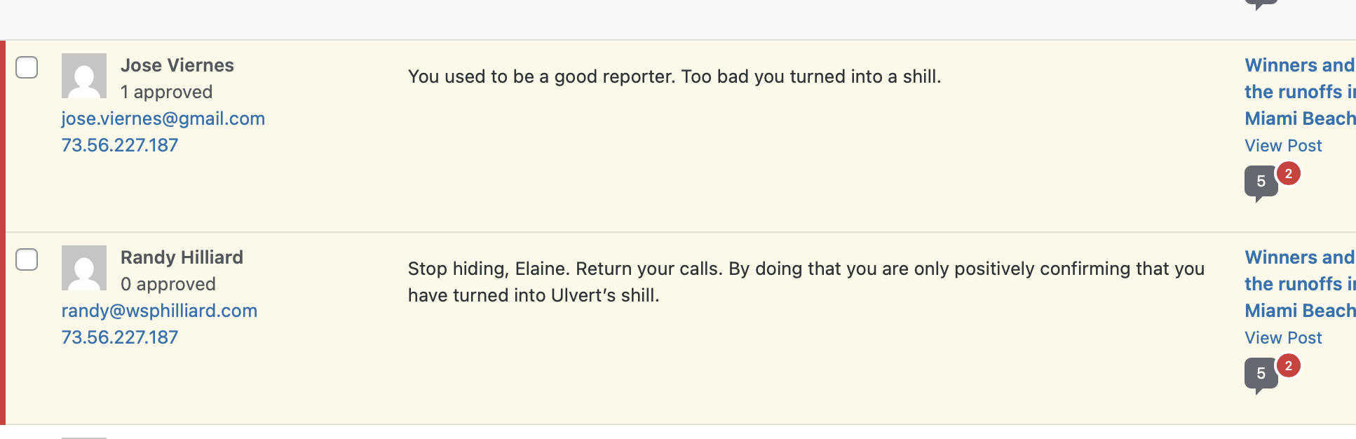Click Jose Viernes' gray avatar icon

(x=84, y=76)
